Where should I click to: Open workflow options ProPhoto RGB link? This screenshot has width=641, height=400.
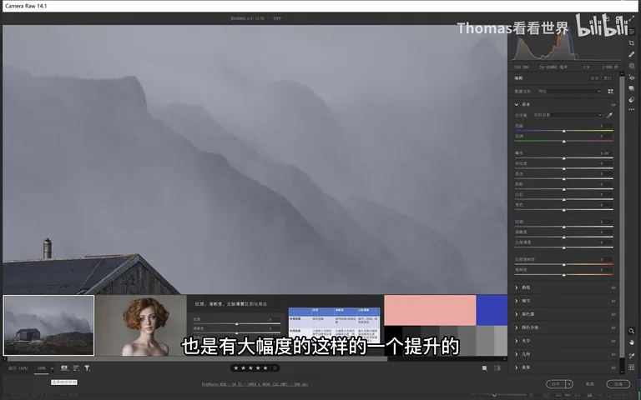(255, 384)
